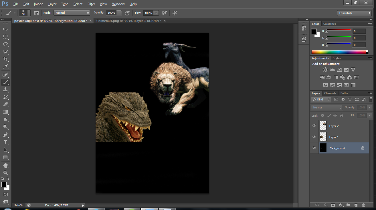376x210 pixels.
Task: Select the Crop tool
Action: point(5,59)
